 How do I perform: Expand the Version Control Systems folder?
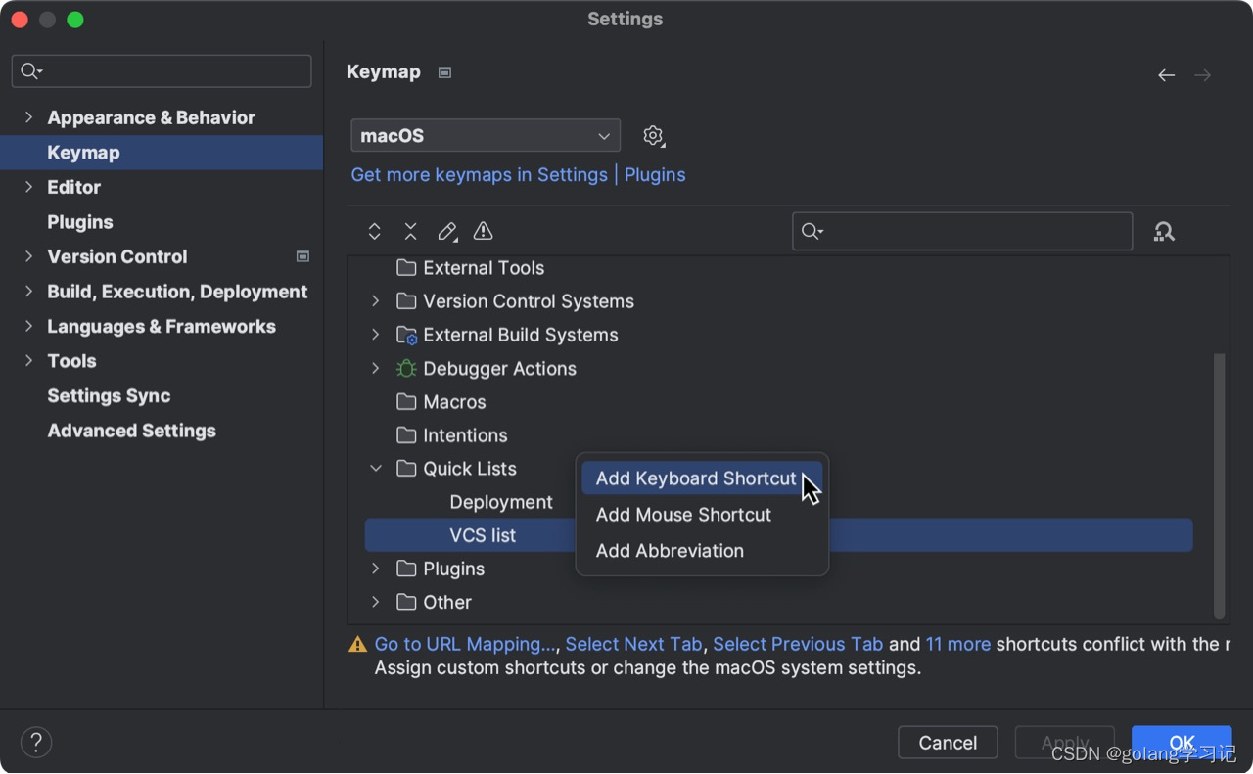click(376, 301)
